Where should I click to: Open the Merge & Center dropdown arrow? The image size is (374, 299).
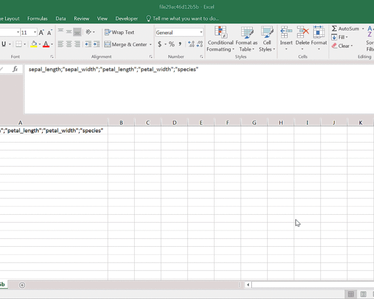(x=151, y=44)
